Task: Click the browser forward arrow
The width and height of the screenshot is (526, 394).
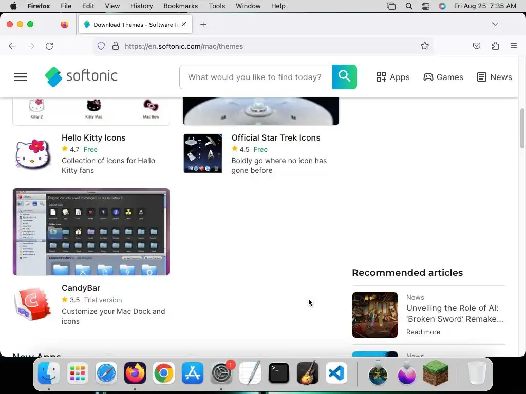Action: coord(31,46)
